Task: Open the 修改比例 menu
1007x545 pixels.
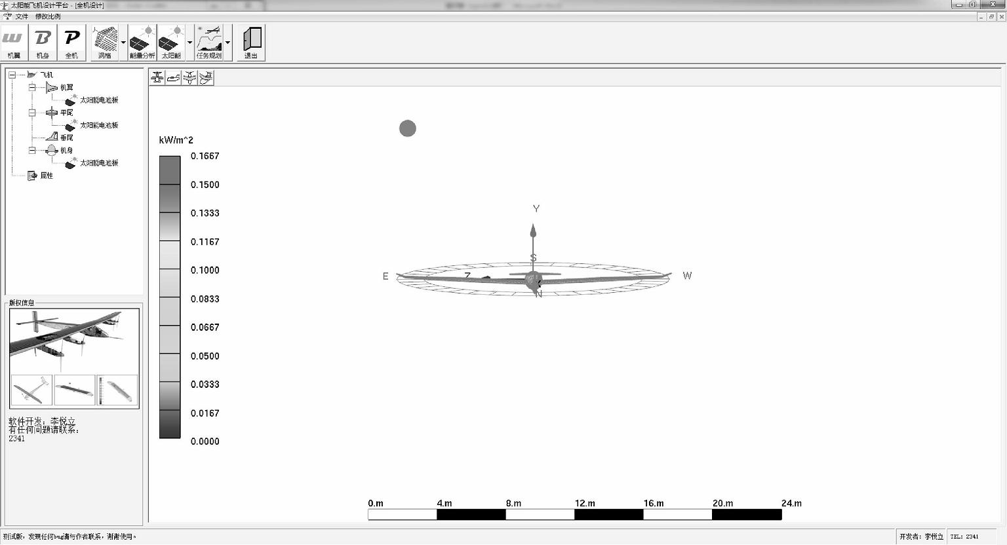Action: (x=48, y=16)
